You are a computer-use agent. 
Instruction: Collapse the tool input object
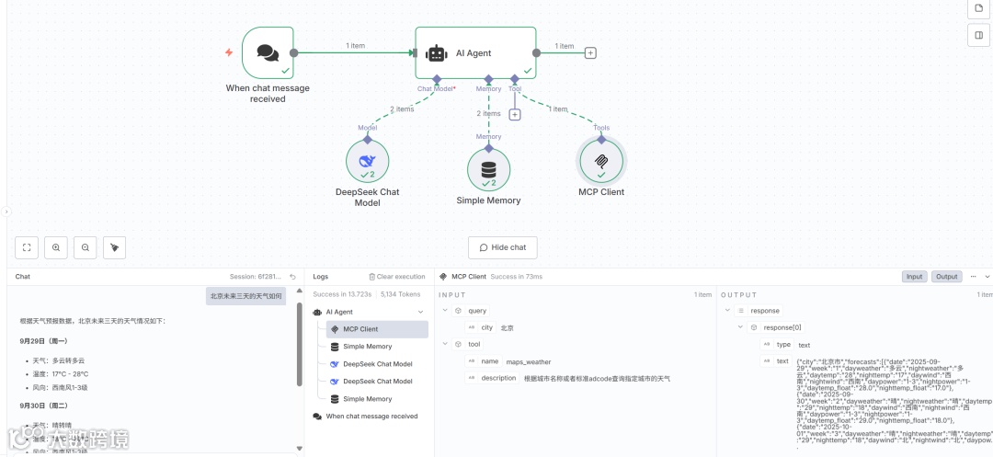(x=445, y=344)
